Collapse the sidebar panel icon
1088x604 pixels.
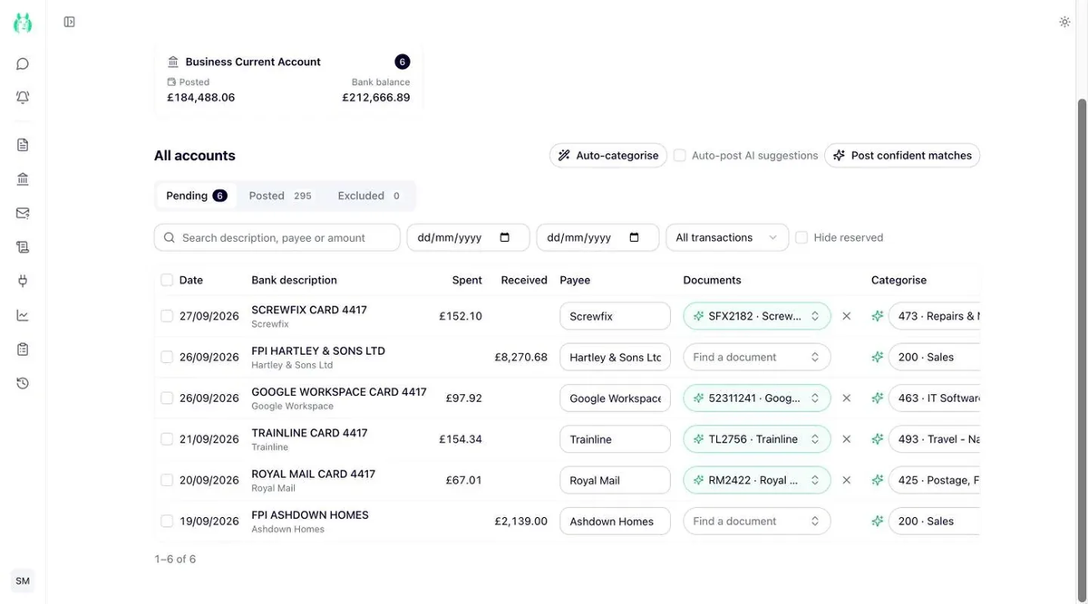(x=70, y=22)
